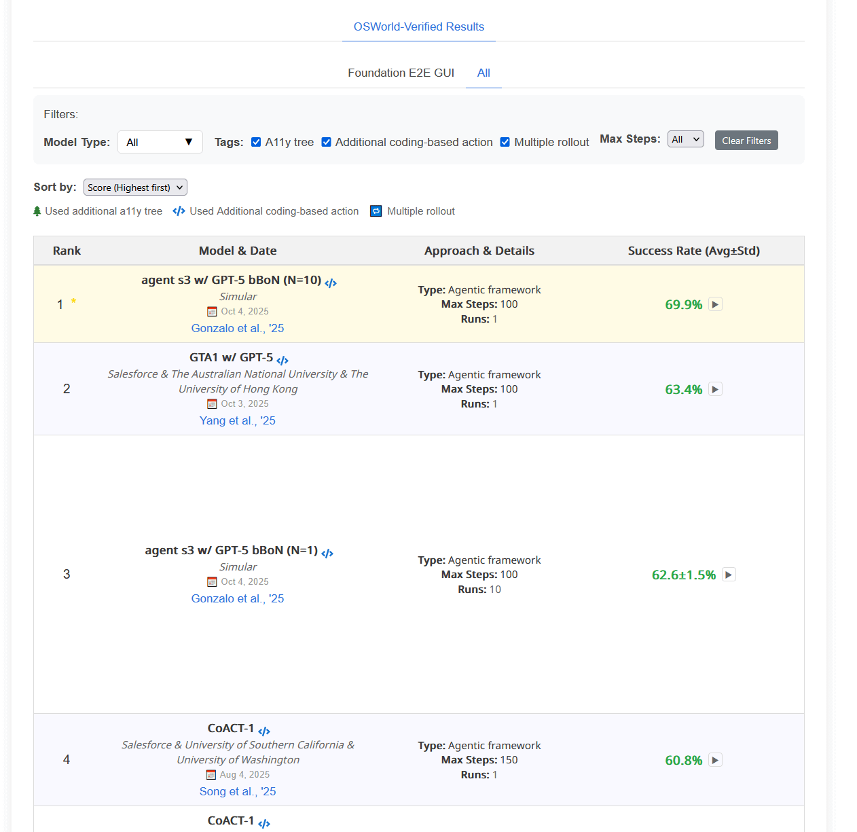Click play icon beside 62.6±1.5% score
857x832 pixels.
[x=729, y=575]
